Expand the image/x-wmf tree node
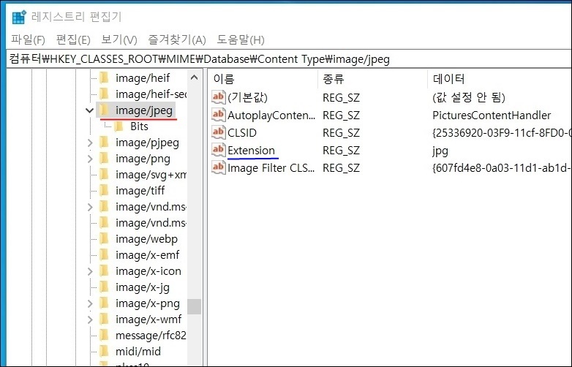 click(90, 319)
